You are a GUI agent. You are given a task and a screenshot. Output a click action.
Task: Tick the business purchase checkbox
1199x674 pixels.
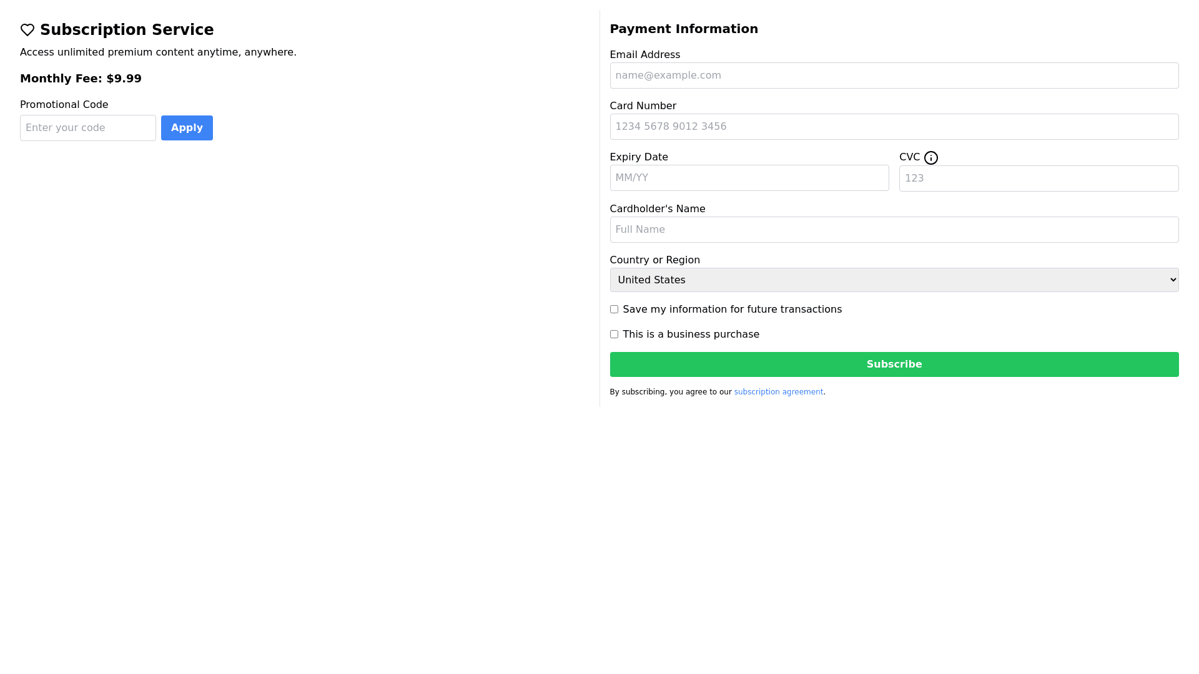coord(614,335)
